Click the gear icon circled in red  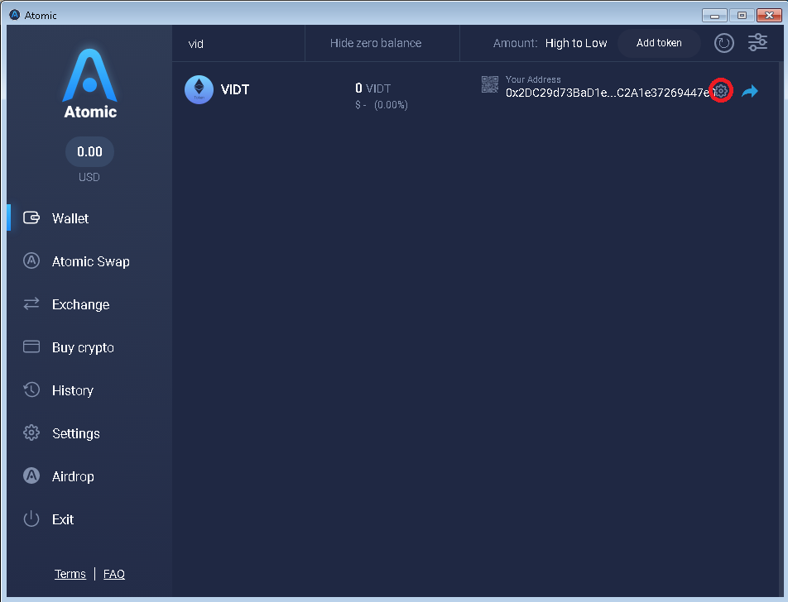pyautogui.click(x=721, y=91)
